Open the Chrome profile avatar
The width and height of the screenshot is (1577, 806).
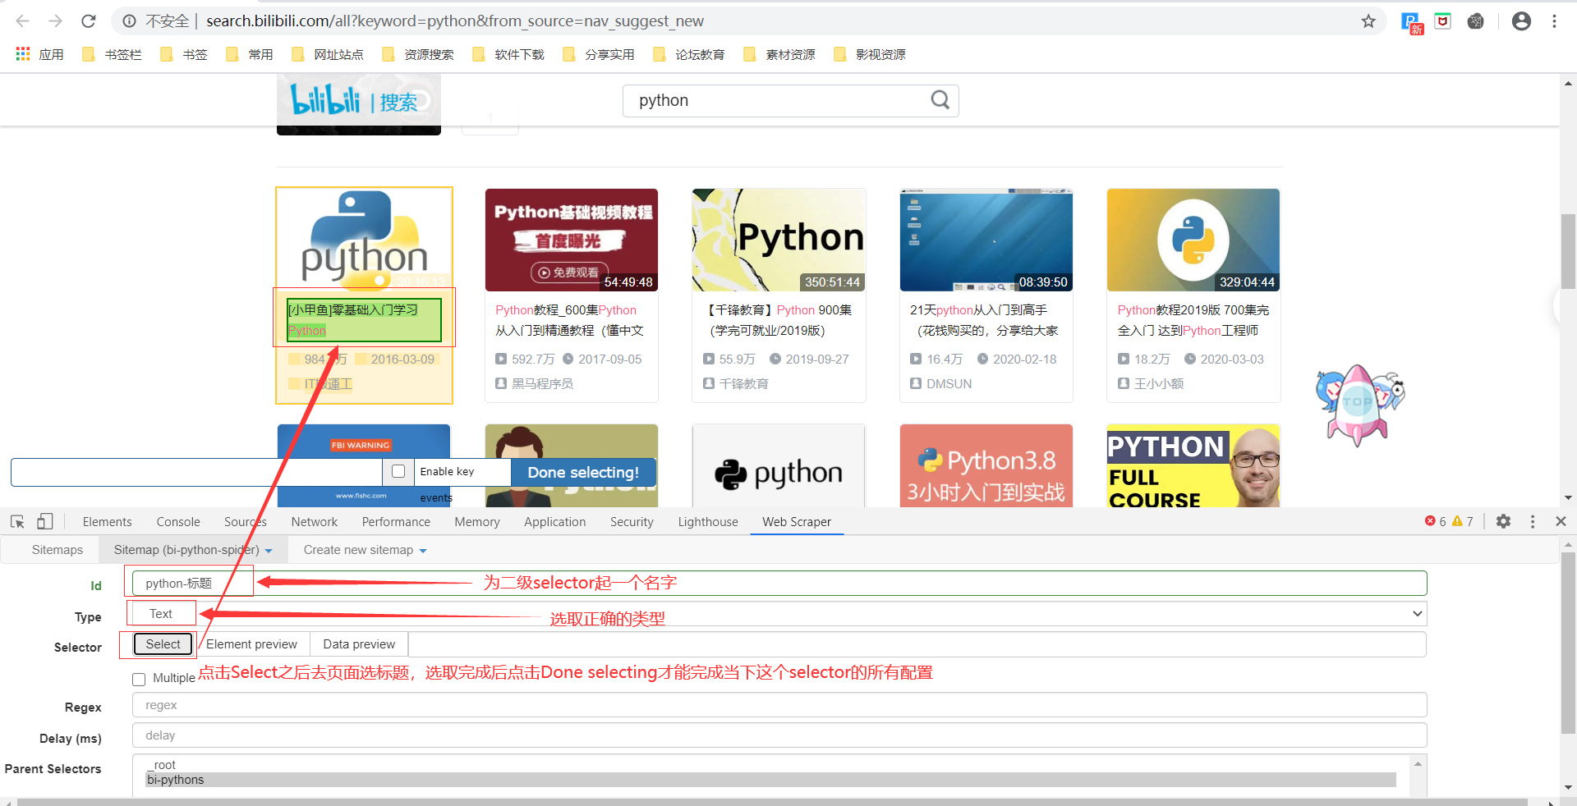point(1521,21)
